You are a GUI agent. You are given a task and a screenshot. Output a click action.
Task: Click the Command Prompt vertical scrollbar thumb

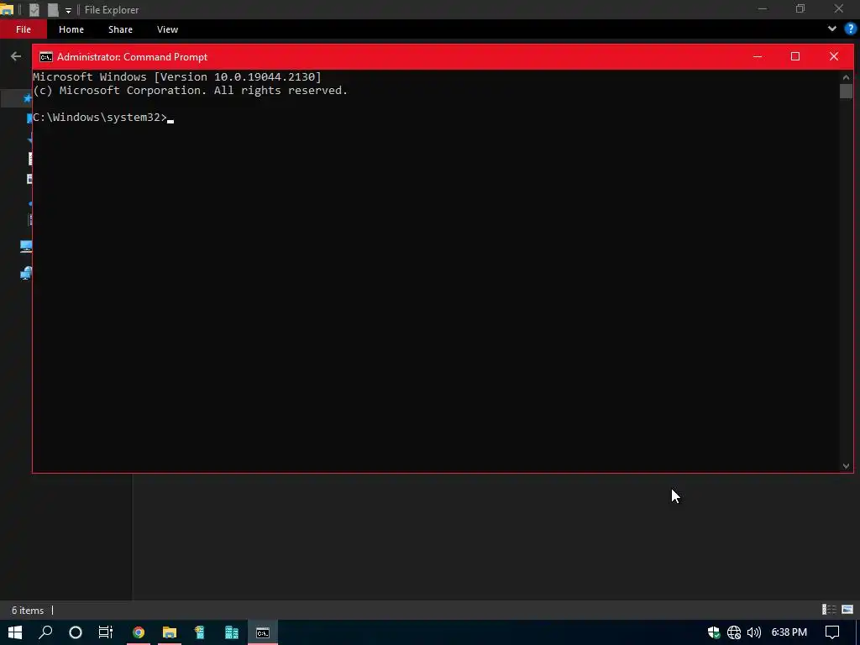click(846, 92)
